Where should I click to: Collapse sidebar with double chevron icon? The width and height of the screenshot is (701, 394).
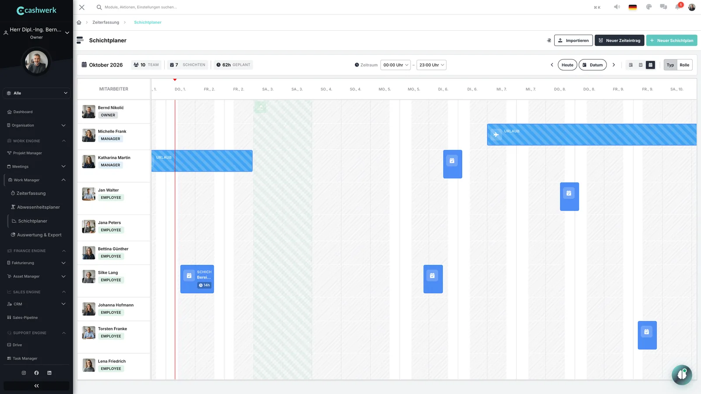(x=36, y=386)
